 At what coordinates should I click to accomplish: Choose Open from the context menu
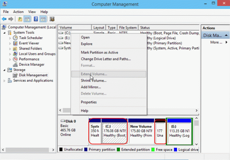coord(108,37)
